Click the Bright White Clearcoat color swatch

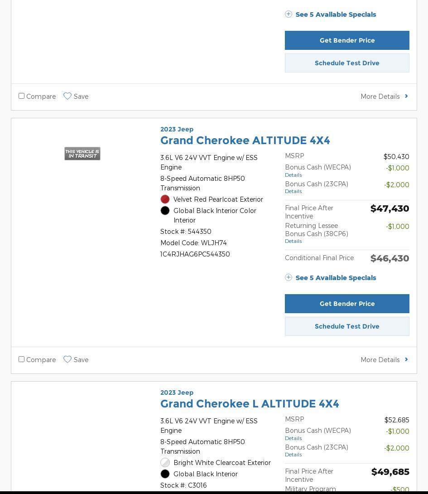(165, 463)
